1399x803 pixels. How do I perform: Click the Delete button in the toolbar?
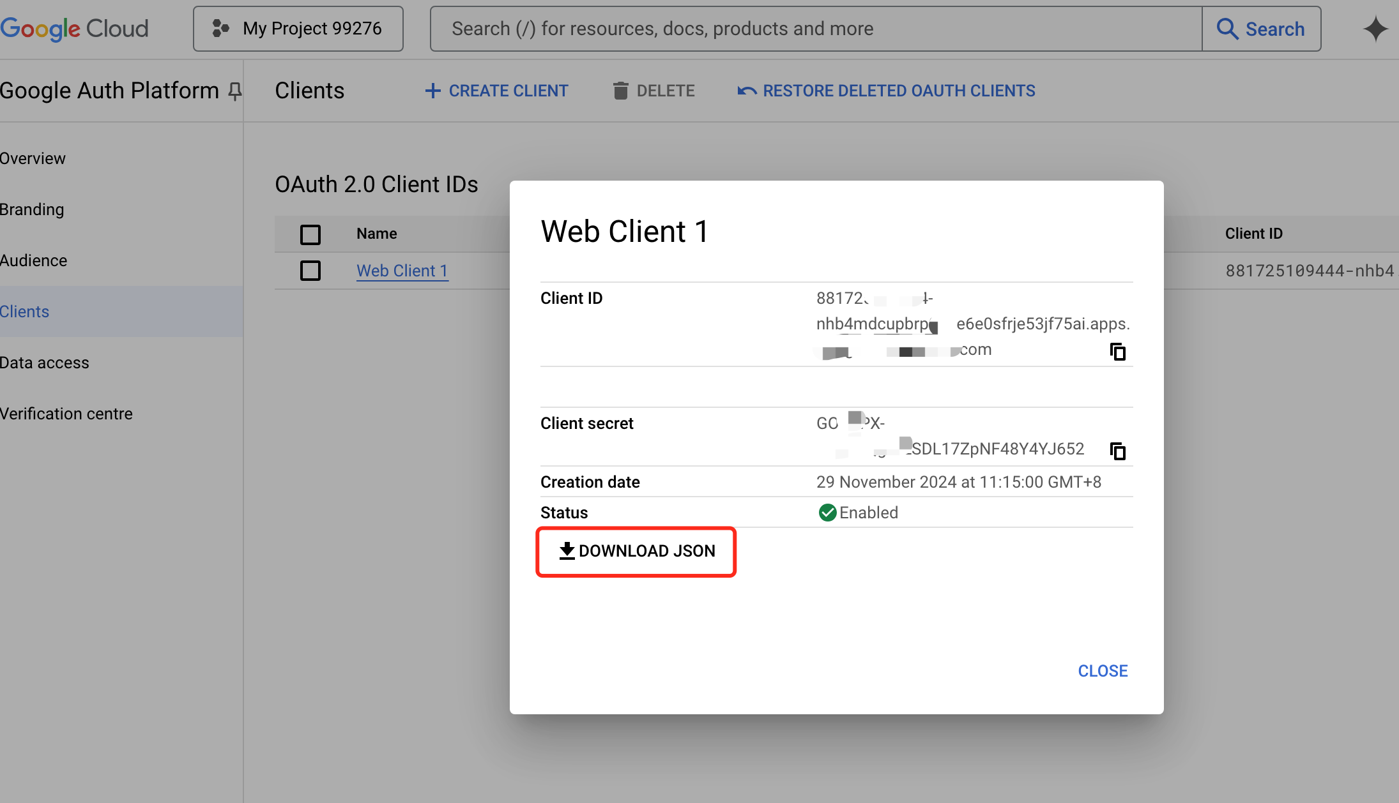click(x=654, y=91)
